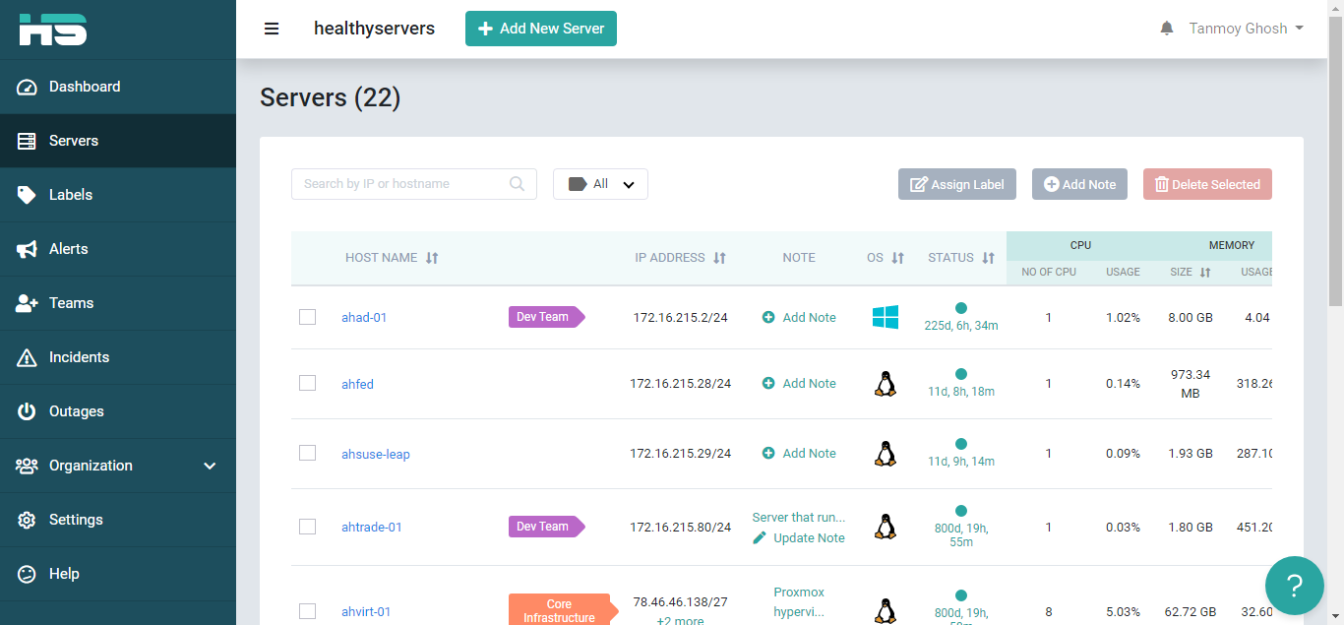This screenshot has height=625, width=1344.
Task: Select the ahad-01 row checkbox
Action: coord(307,317)
